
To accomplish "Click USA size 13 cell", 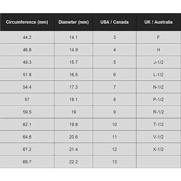I will coord(115,162).
